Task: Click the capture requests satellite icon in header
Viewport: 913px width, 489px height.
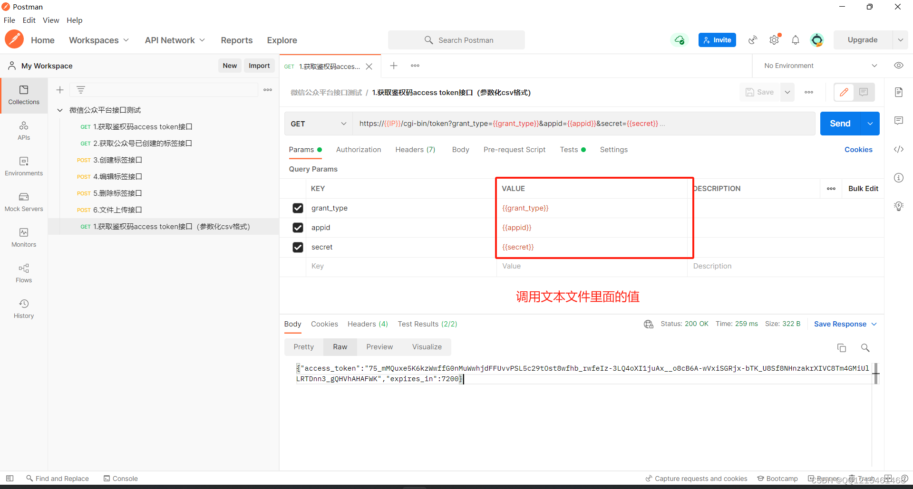Action: point(753,40)
